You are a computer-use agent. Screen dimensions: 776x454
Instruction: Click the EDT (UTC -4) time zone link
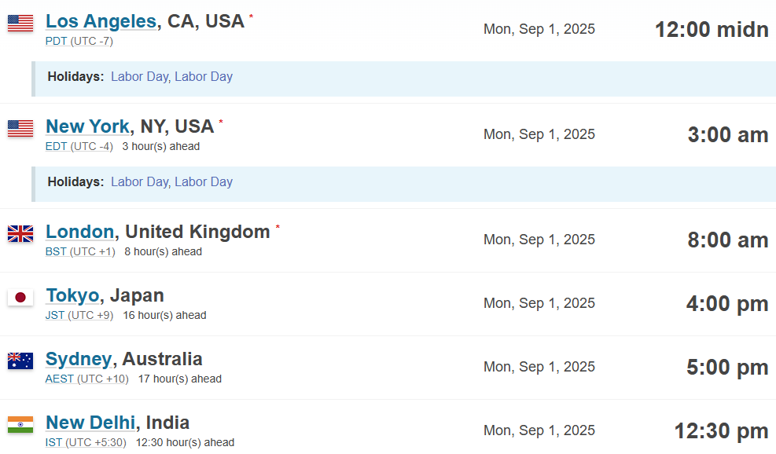[x=79, y=146]
